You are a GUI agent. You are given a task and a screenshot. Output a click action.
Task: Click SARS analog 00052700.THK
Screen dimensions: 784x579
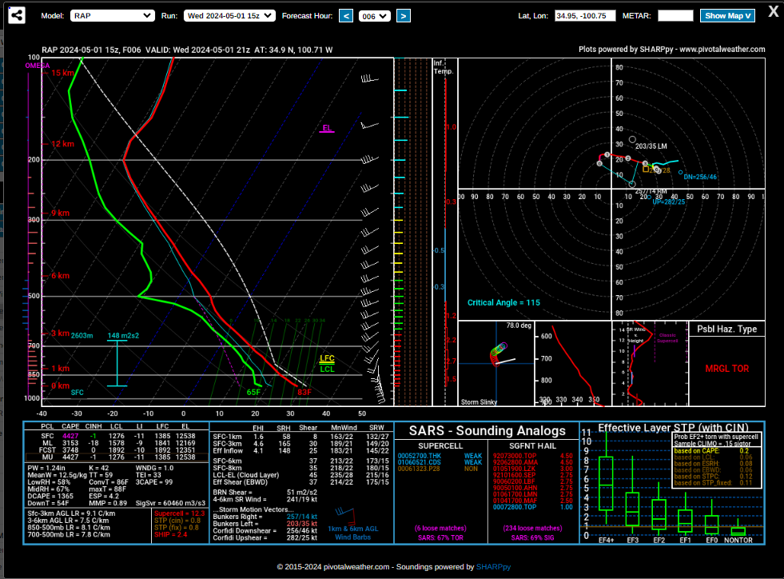click(x=419, y=456)
